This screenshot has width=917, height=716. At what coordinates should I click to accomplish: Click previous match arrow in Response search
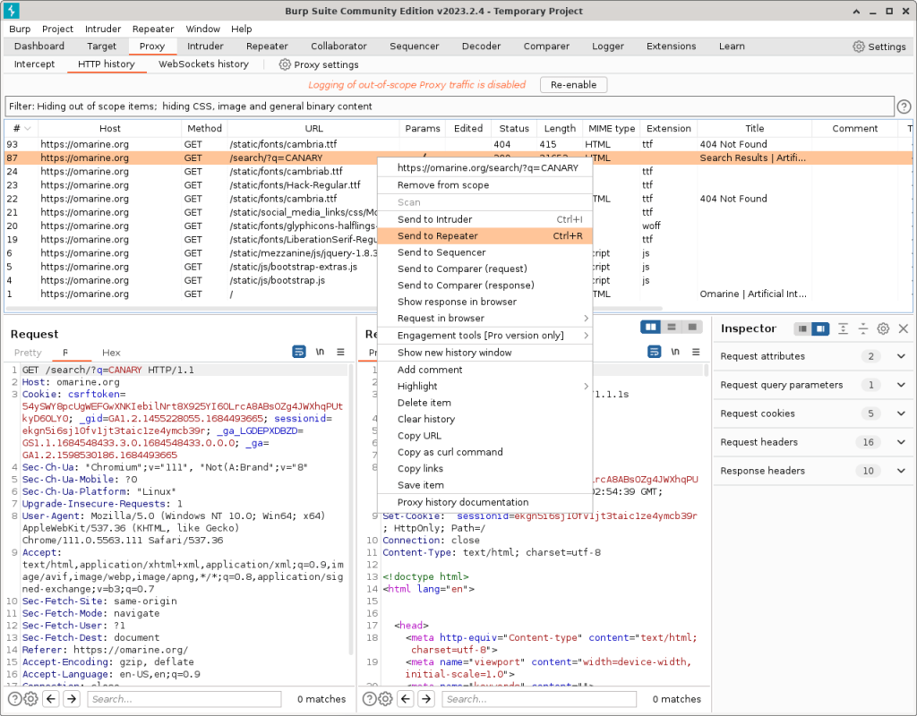pos(405,699)
